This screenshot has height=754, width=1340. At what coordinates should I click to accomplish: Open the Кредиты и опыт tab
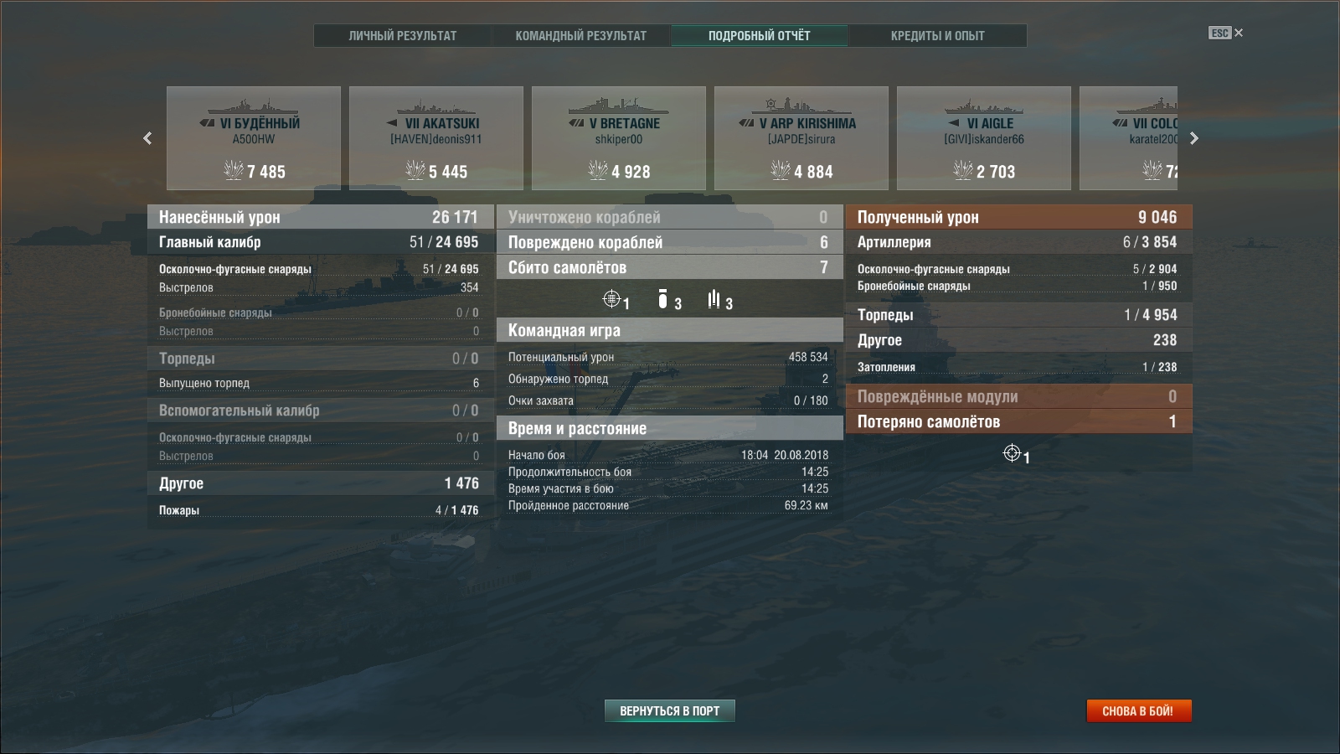click(938, 35)
